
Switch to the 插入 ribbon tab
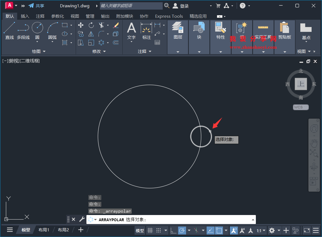[x=25, y=16]
